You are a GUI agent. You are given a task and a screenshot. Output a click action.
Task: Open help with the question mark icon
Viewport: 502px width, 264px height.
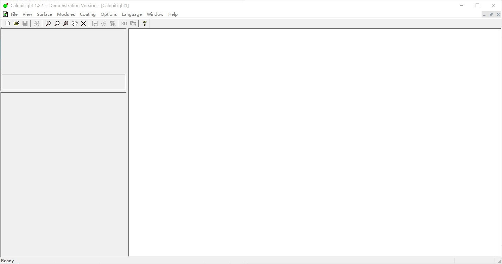pyautogui.click(x=144, y=24)
